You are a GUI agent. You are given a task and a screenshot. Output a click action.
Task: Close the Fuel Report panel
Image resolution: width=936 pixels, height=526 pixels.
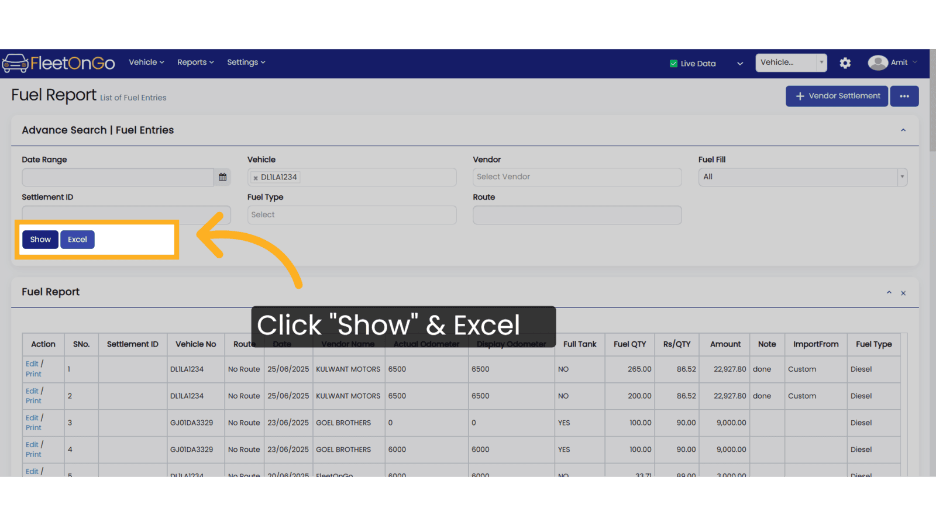pos(903,293)
